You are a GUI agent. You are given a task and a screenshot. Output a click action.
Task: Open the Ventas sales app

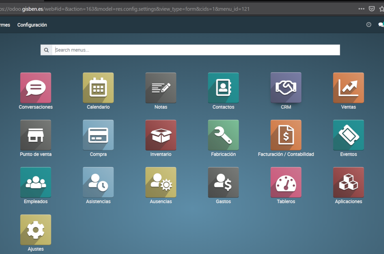(x=349, y=88)
